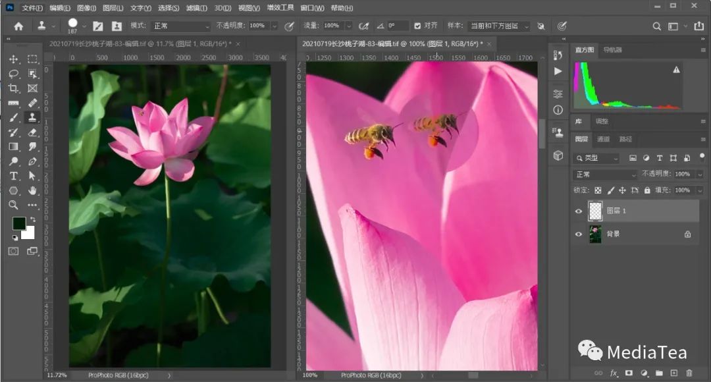
Task: Toggle the 对齐 (Aligned) checkbox
Action: (x=417, y=26)
